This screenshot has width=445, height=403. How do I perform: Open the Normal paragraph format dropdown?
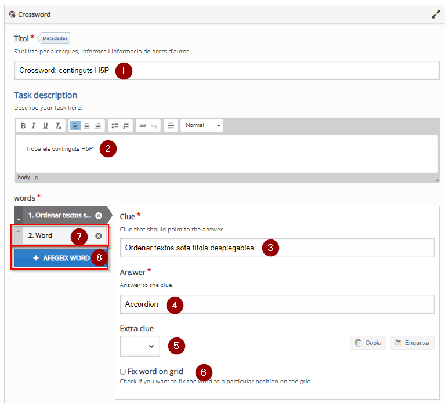click(x=202, y=125)
